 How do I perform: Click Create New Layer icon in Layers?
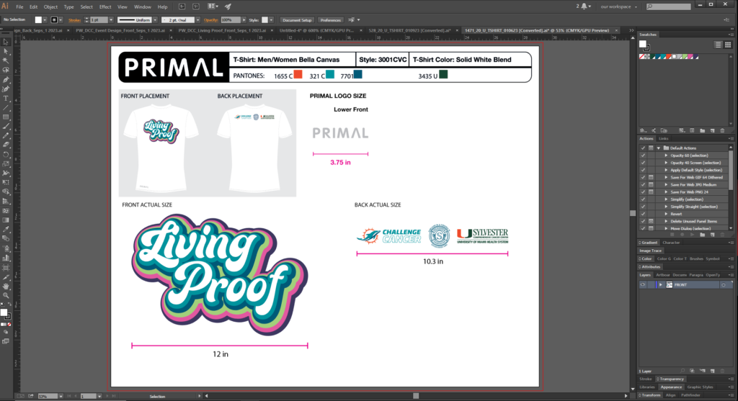coord(712,371)
